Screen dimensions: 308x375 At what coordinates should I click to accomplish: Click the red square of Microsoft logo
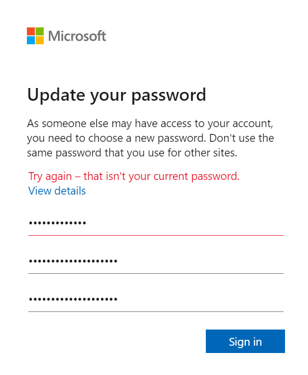[x=31, y=31]
